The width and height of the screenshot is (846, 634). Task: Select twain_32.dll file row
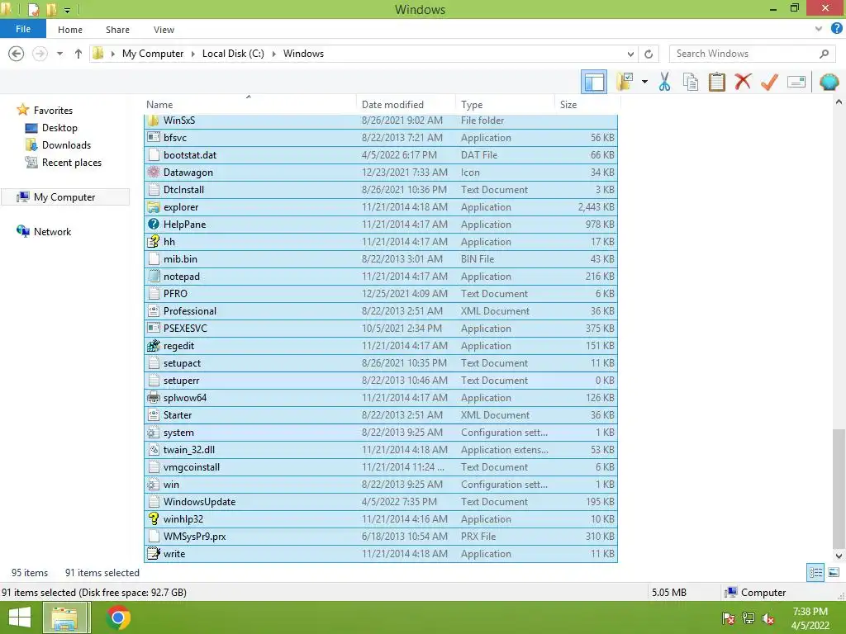point(381,450)
